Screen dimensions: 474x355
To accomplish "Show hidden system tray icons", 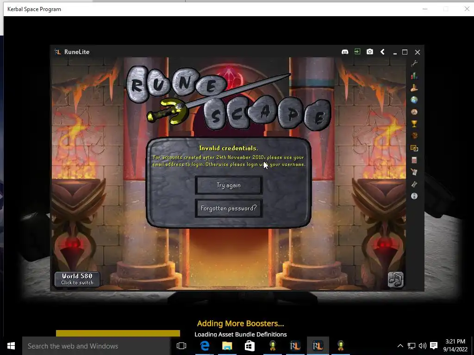I will [x=400, y=346].
